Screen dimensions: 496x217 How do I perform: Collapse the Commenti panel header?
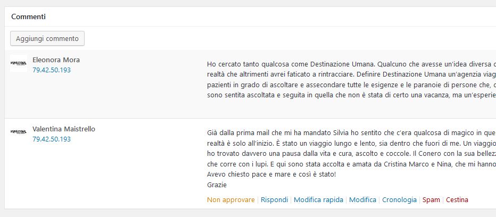click(x=28, y=16)
